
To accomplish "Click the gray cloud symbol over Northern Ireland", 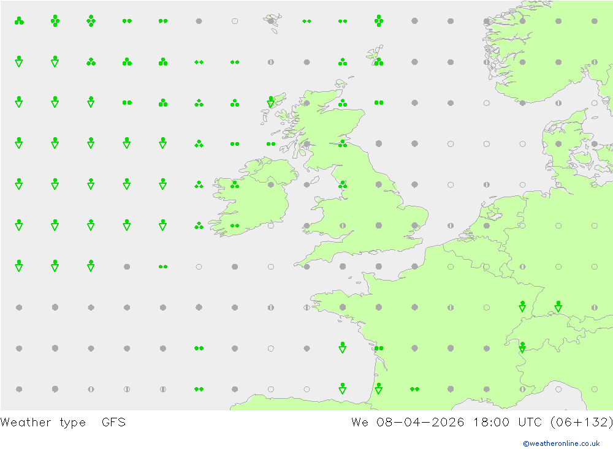I will [x=270, y=185].
